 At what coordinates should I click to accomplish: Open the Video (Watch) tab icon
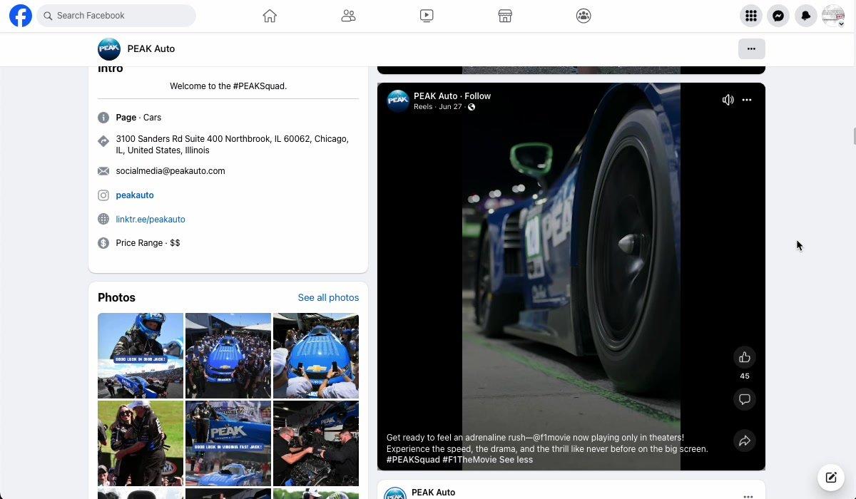[x=427, y=16]
